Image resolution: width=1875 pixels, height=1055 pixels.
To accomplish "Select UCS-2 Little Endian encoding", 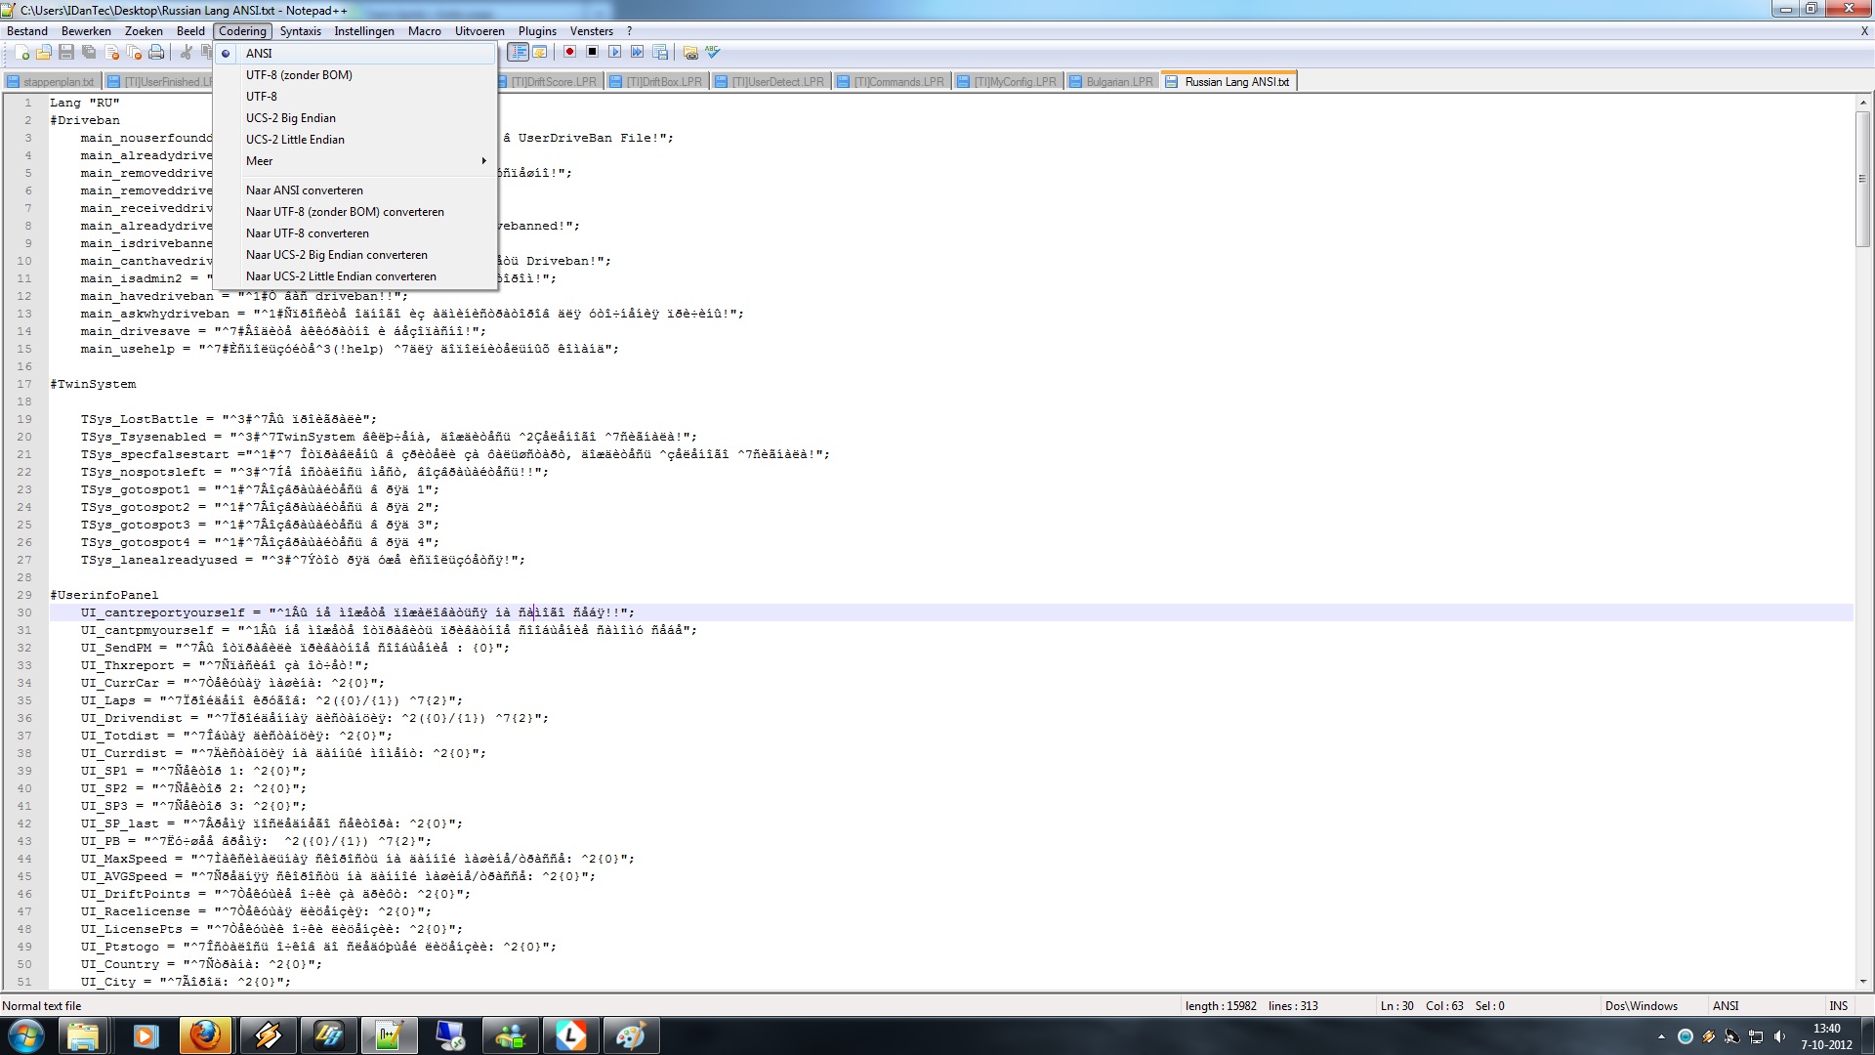I will pyautogui.click(x=295, y=140).
